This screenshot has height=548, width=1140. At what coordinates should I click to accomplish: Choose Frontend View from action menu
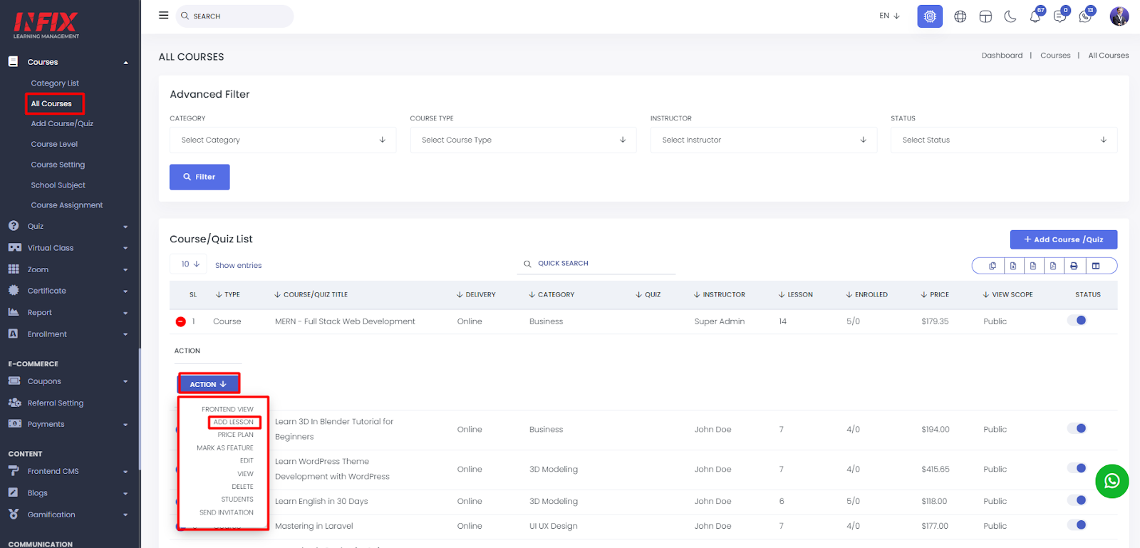227,409
